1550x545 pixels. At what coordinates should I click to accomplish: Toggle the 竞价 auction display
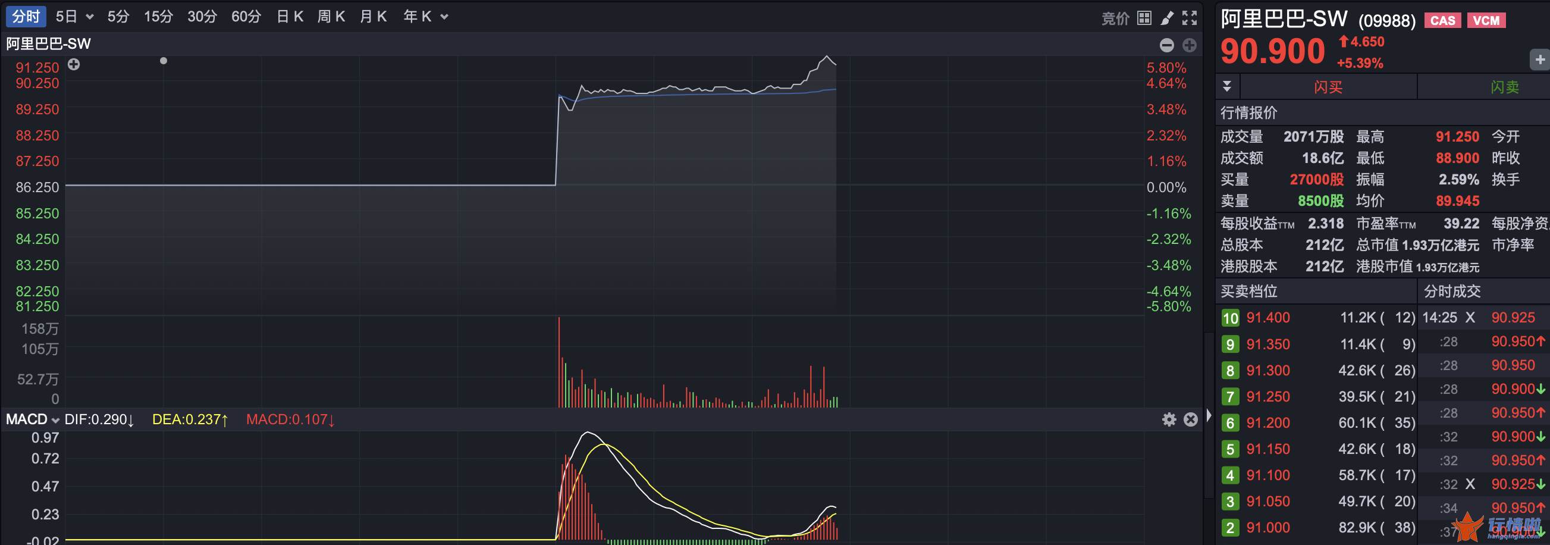(1115, 18)
